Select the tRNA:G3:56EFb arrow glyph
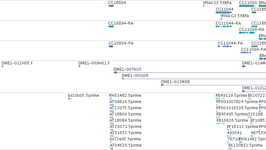 (x=221, y=19)
